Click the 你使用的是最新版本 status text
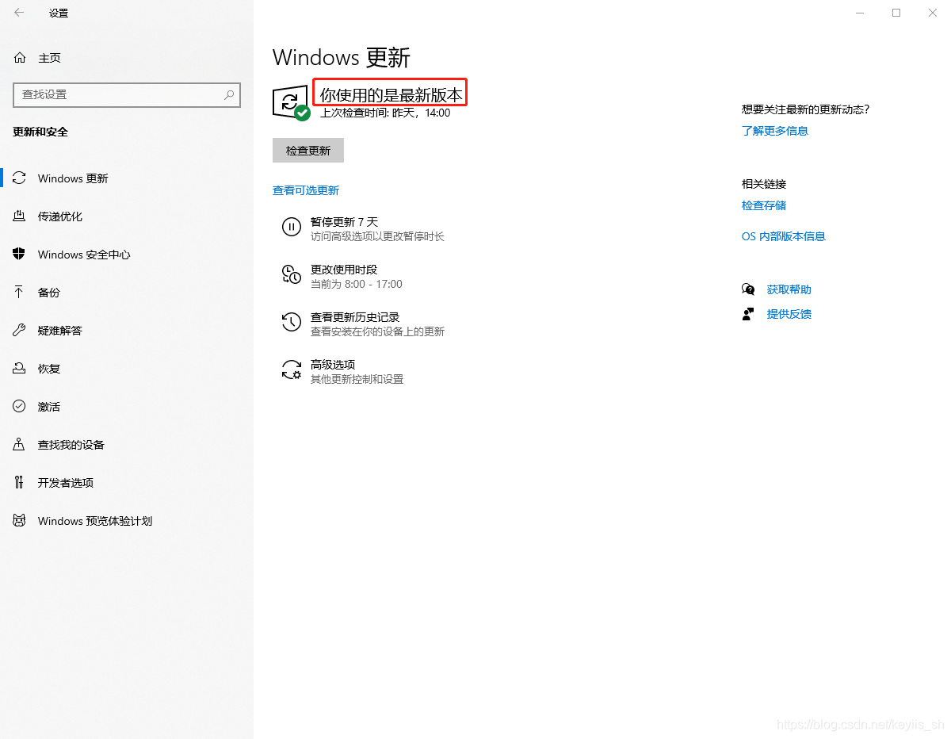 (x=391, y=95)
